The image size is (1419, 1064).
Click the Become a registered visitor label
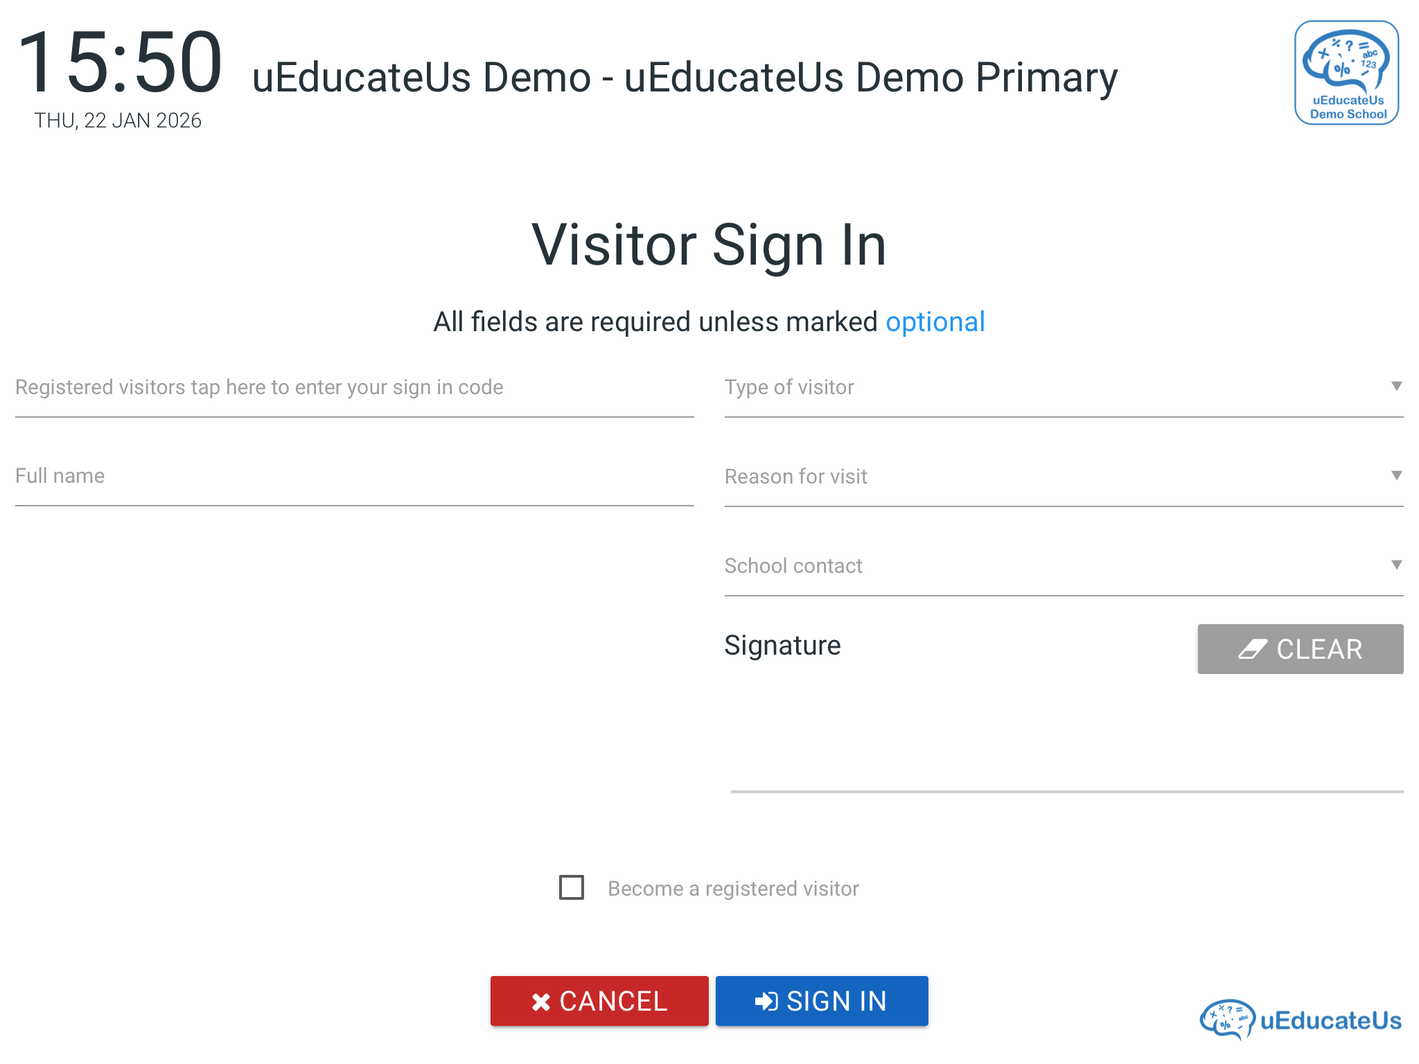pos(733,889)
